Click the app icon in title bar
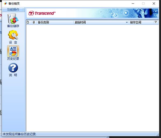The height and width of the screenshot is (138, 161). (5, 3)
